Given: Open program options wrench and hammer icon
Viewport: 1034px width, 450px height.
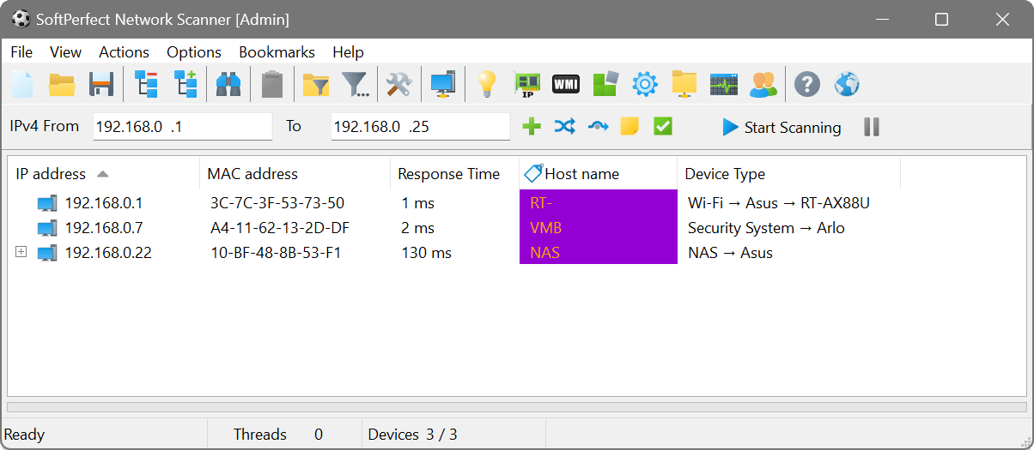Looking at the screenshot, I should 398,84.
